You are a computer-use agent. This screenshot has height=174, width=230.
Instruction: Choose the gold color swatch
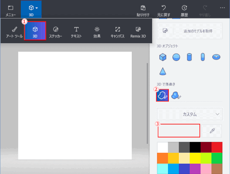[173, 158]
